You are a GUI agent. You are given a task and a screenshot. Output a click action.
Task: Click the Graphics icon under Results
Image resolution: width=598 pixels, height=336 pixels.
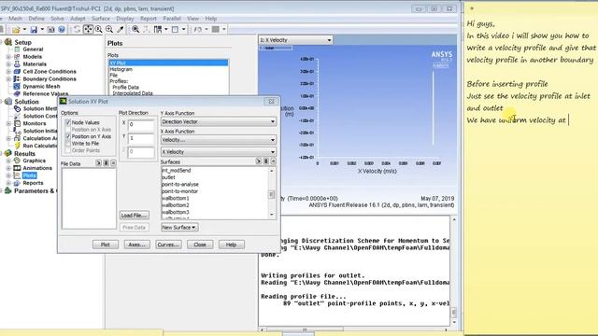click(x=17, y=161)
